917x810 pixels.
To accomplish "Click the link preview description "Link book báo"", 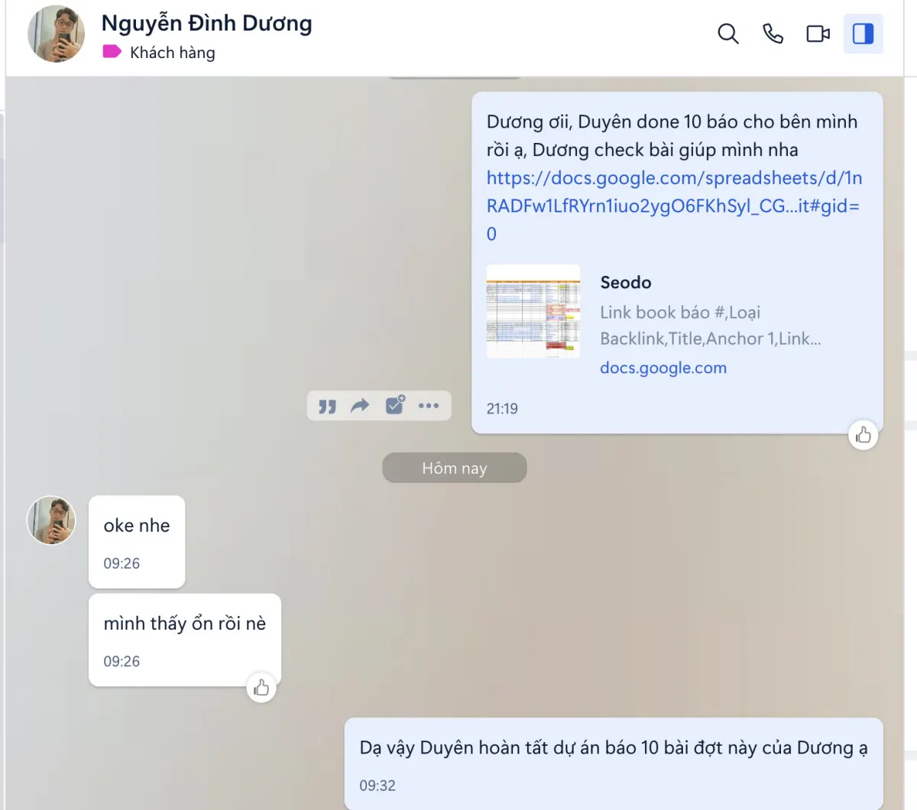I will point(711,326).
